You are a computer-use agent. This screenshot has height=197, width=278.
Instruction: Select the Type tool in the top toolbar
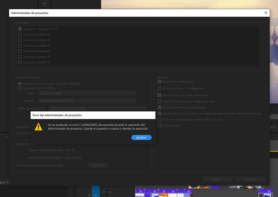pos(44,4)
